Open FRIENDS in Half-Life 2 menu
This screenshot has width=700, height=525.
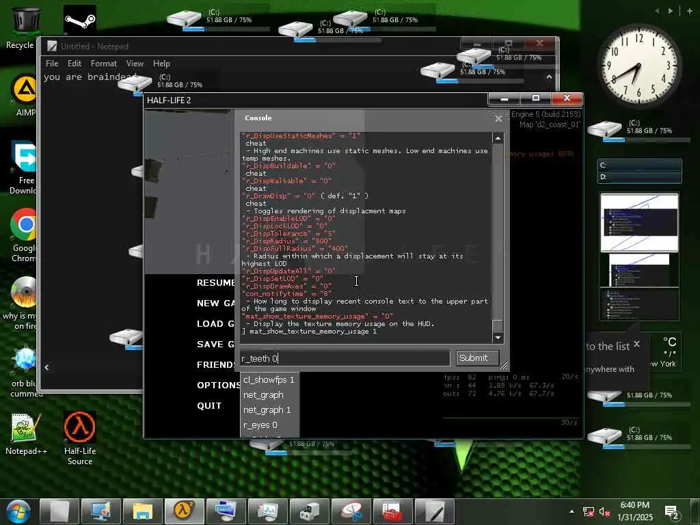(x=216, y=365)
